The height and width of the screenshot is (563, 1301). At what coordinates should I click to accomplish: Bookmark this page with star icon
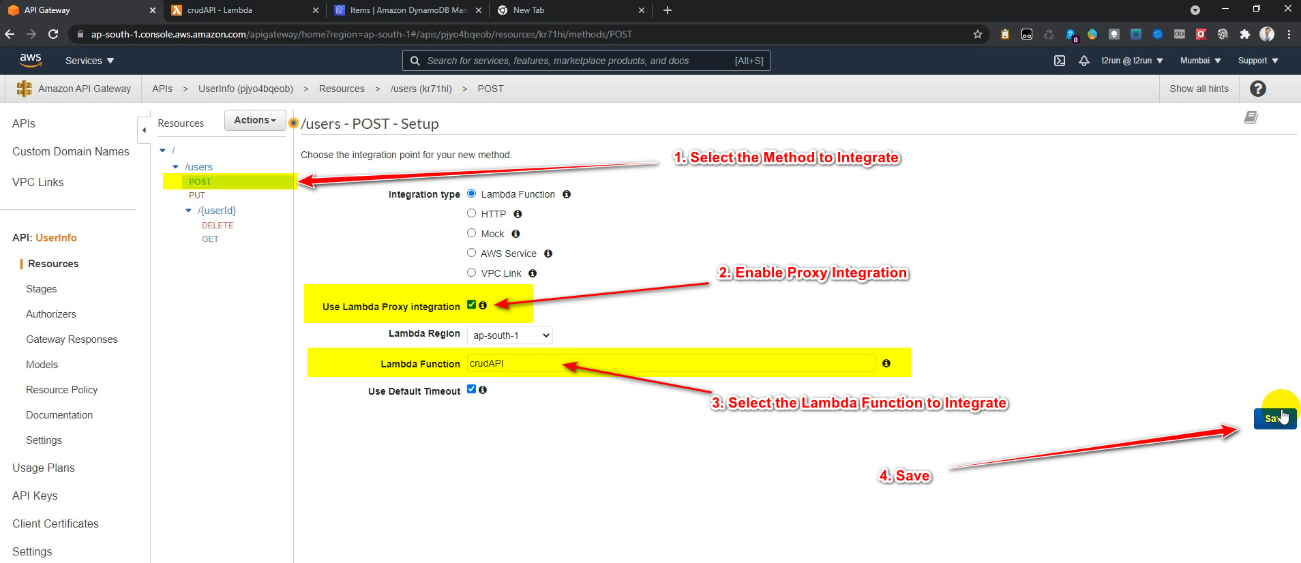point(978,34)
